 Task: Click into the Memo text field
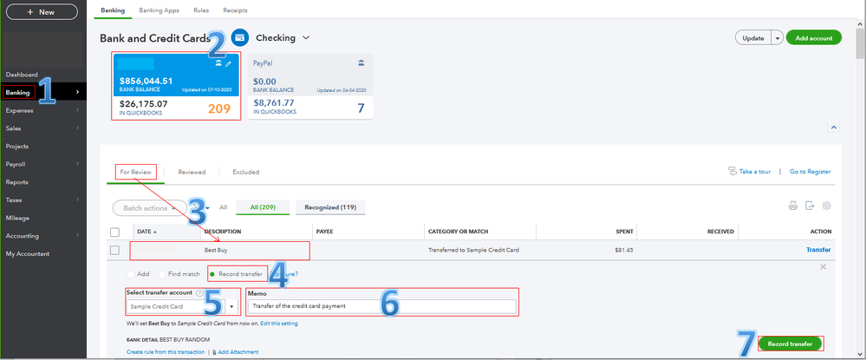pos(381,306)
